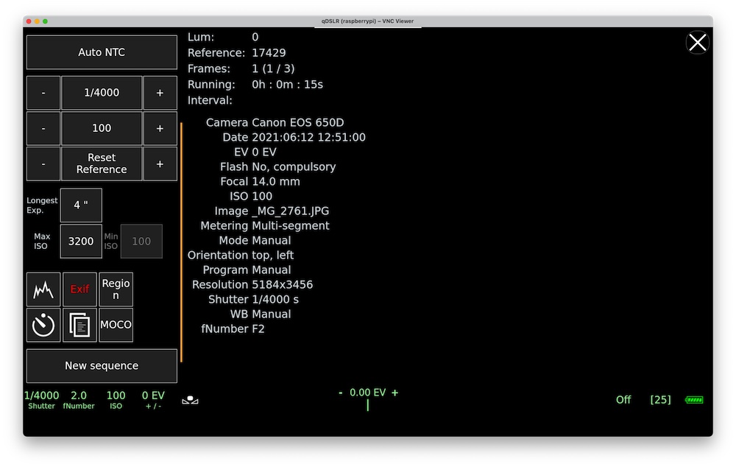
Task: Click the Auto NTC button
Action: [x=102, y=52]
